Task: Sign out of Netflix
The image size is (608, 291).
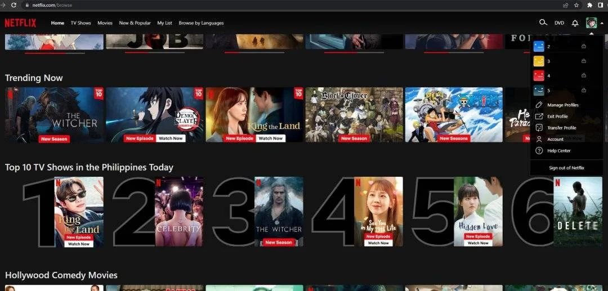Action: (x=566, y=168)
